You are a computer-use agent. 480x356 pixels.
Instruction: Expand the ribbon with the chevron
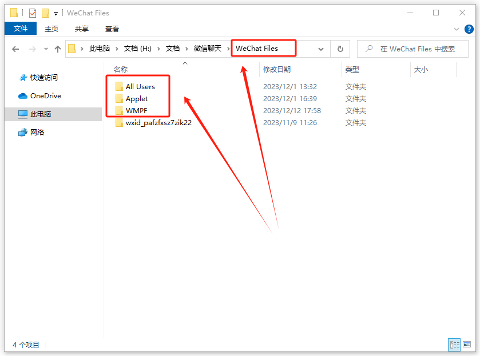(457, 29)
